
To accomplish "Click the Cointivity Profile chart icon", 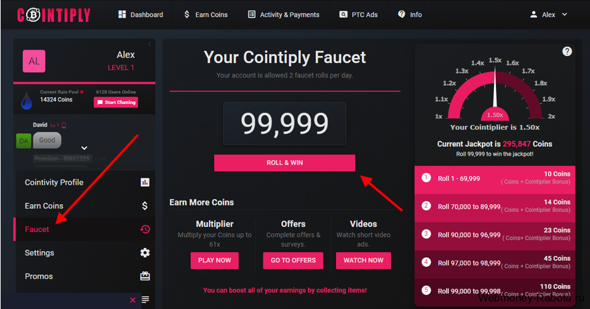I will tap(145, 182).
